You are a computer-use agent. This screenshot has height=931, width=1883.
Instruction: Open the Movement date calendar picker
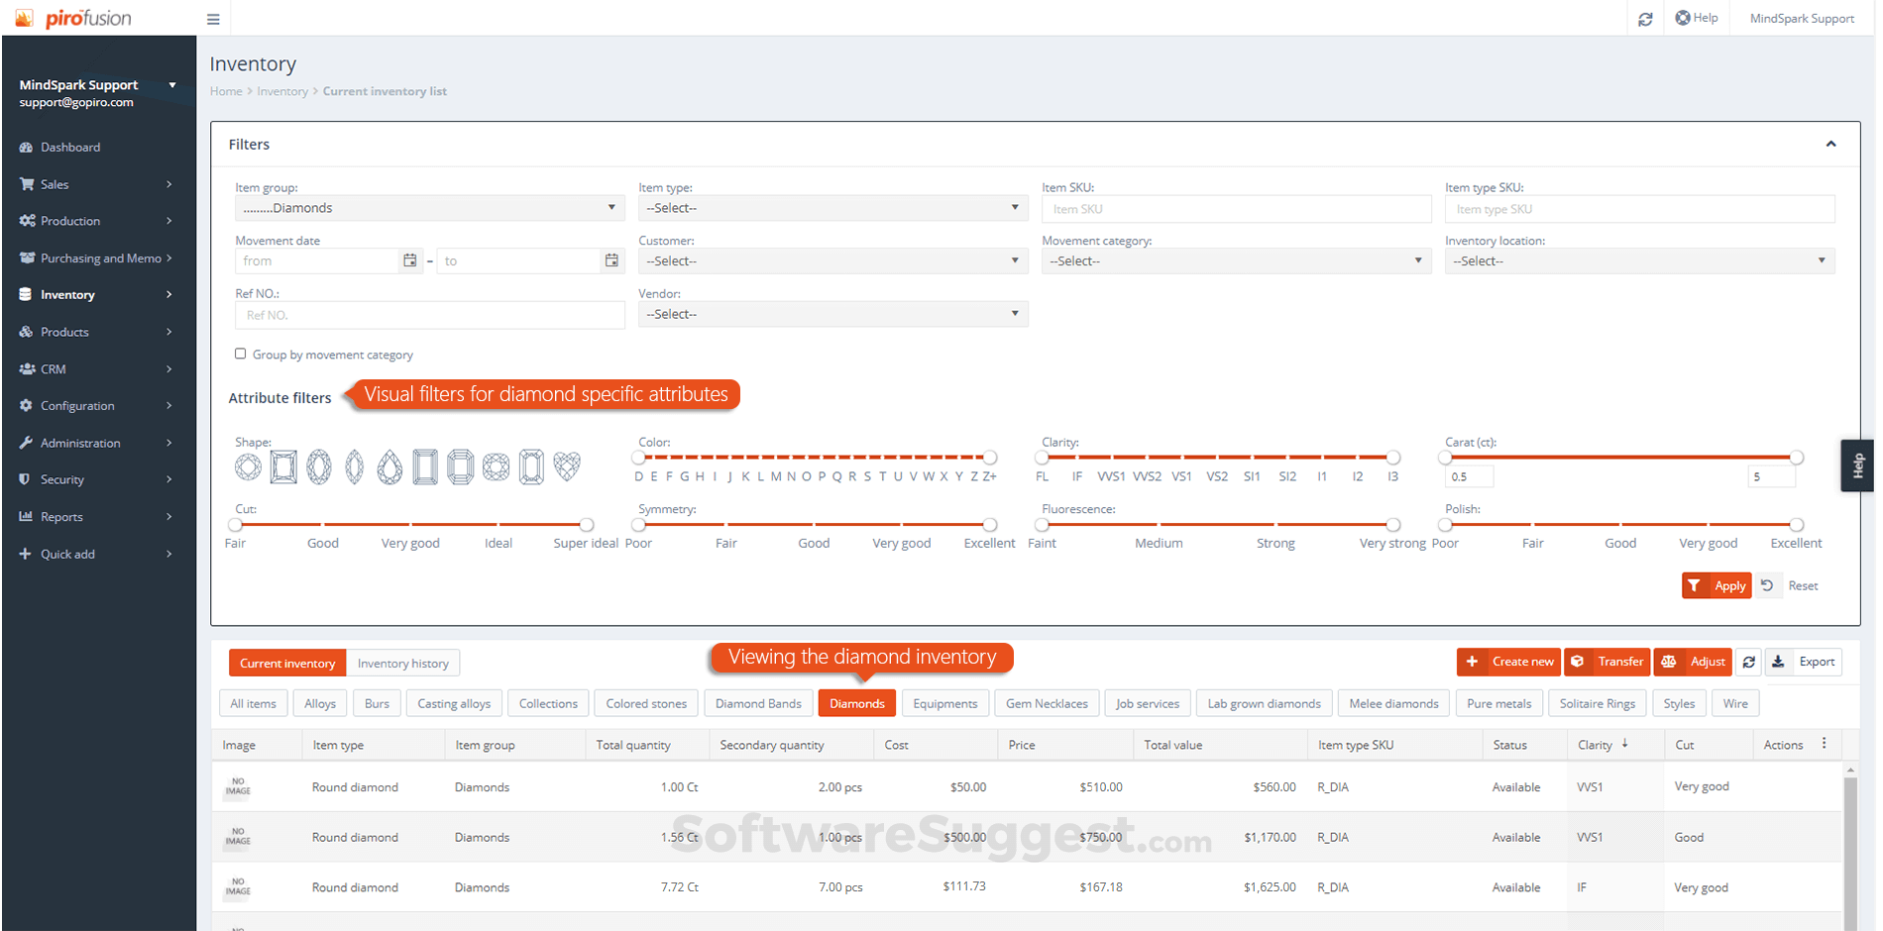tap(410, 260)
